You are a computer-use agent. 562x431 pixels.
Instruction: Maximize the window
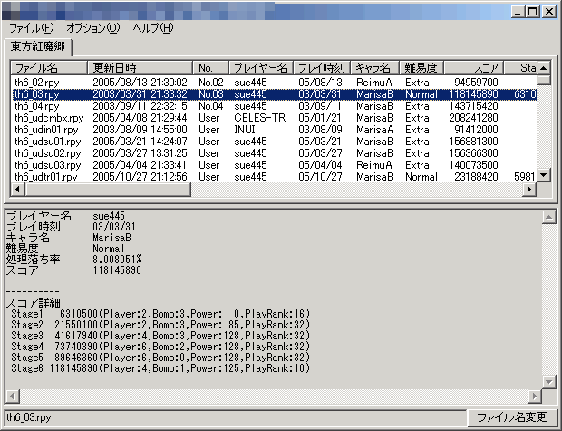(x=533, y=12)
